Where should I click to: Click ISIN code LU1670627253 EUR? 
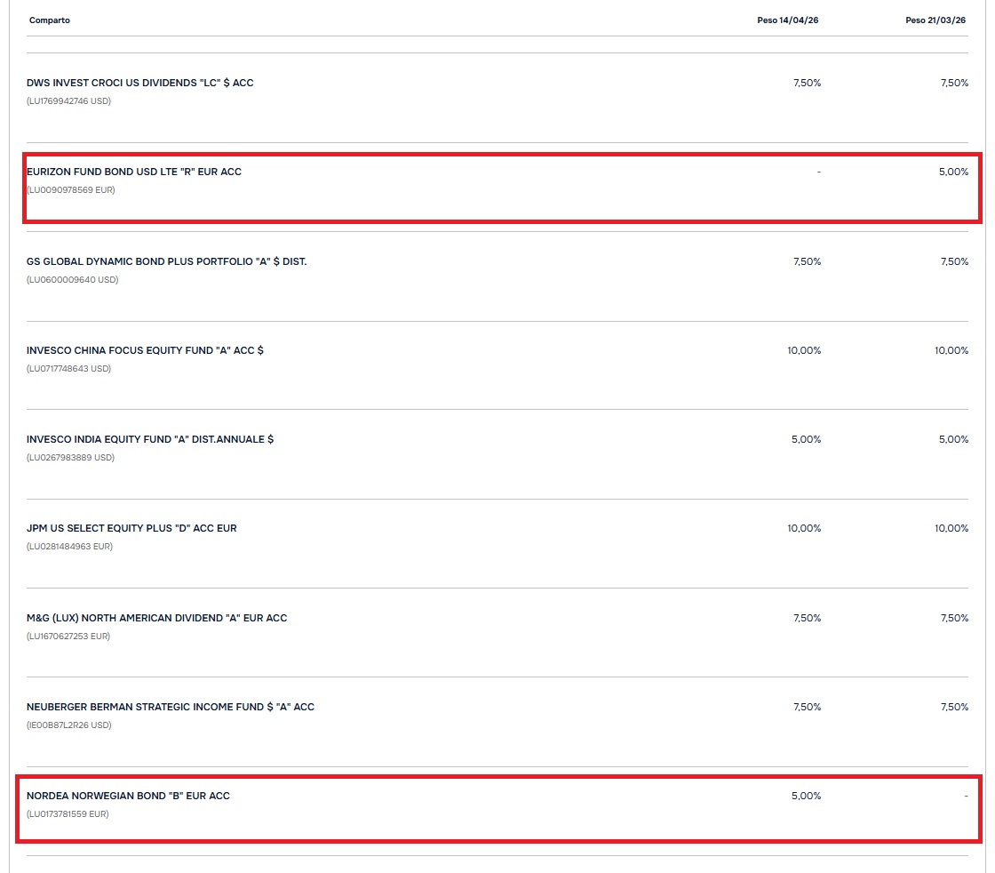click(69, 637)
